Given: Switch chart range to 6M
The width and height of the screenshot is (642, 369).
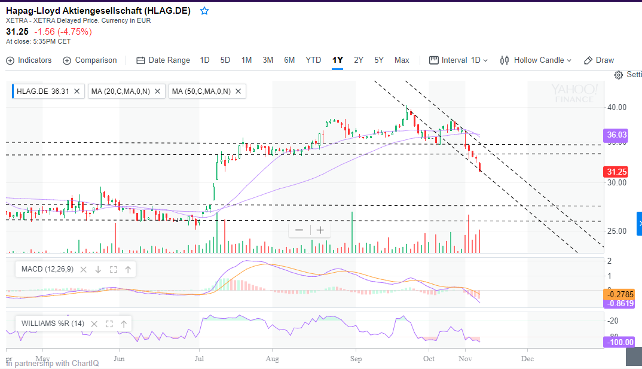Looking at the screenshot, I should (x=289, y=60).
